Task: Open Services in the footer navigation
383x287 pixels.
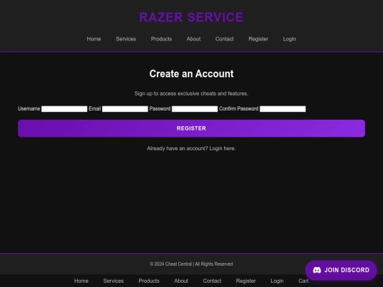Action: pyautogui.click(x=113, y=281)
